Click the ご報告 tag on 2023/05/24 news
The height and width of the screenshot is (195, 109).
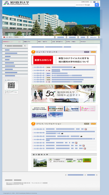coord(48,67)
